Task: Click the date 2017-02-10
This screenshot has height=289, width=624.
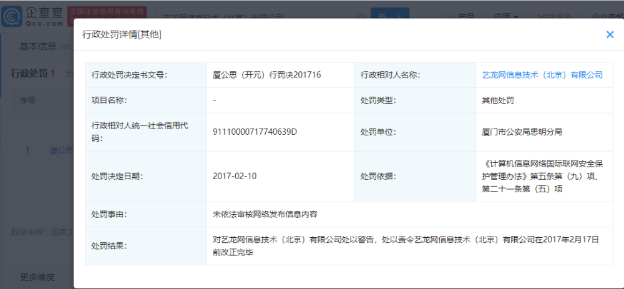Action: pos(235,176)
